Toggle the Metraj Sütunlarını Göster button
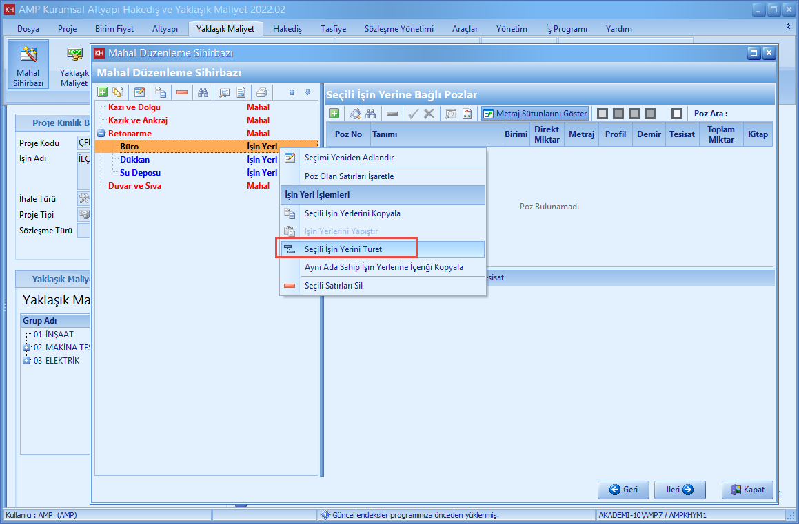 pyautogui.click(x=535, y=114)
